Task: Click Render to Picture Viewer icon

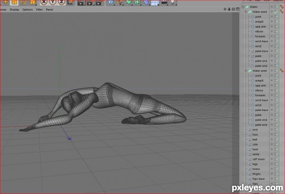Action: click(x=90, y=2)
